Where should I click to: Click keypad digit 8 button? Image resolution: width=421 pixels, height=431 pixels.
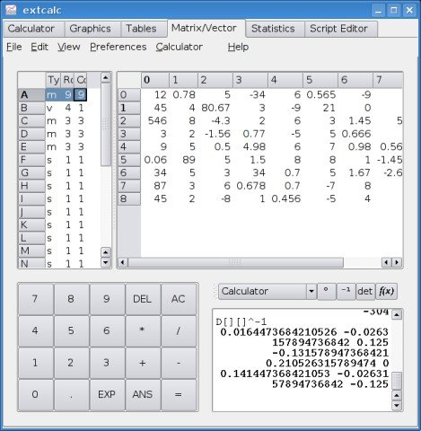point(71,299)
